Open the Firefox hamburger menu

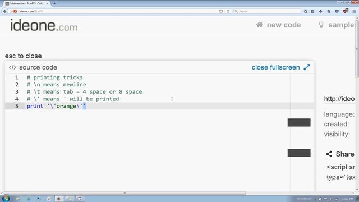coord(354,11)
